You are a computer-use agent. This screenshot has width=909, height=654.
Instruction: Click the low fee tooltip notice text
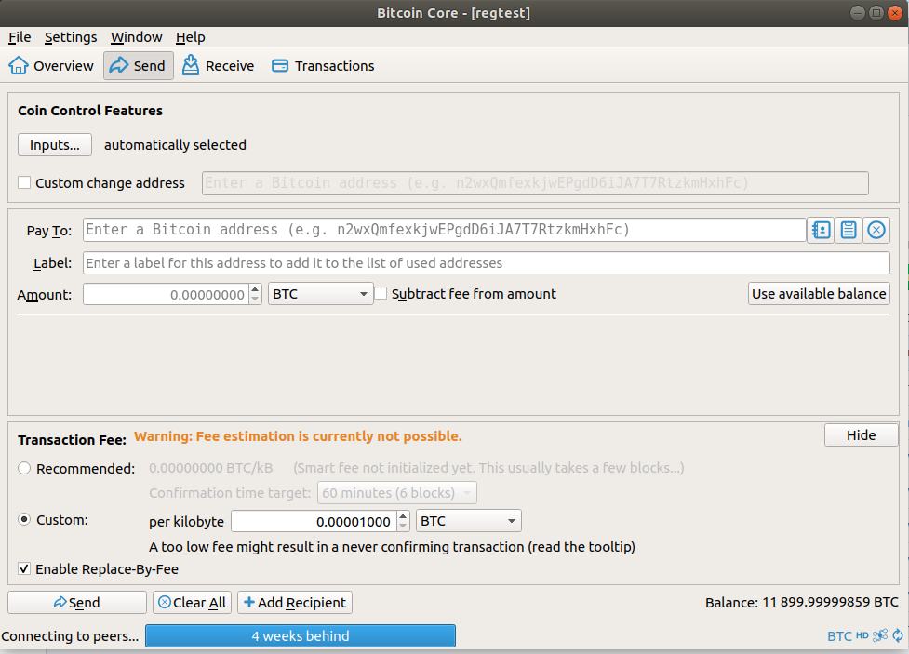click(392, 547)
